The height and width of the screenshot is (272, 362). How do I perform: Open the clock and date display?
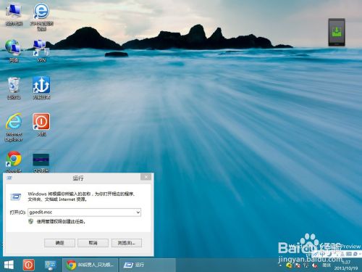coord(346,265)
